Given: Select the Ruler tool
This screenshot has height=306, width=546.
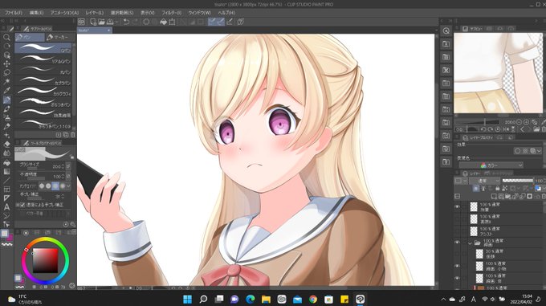Looking at the screenshot, I should click(6, 198).
